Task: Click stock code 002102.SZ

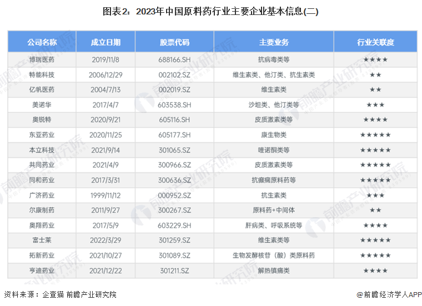Action: 174,75
